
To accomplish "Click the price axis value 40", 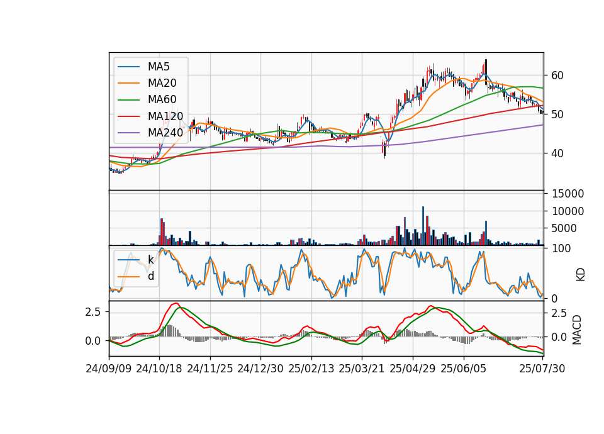I will 557,153.
